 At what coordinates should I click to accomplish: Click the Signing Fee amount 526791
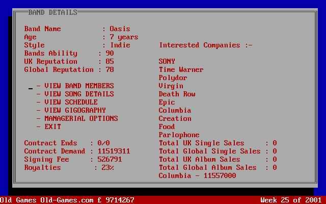coord(110,159)
